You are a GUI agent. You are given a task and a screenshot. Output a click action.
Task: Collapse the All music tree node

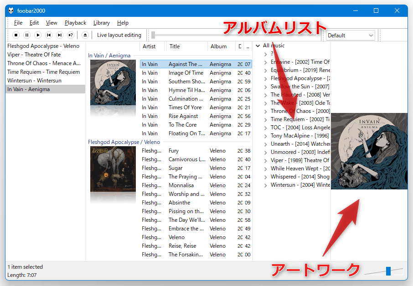(x=258, y=46)
